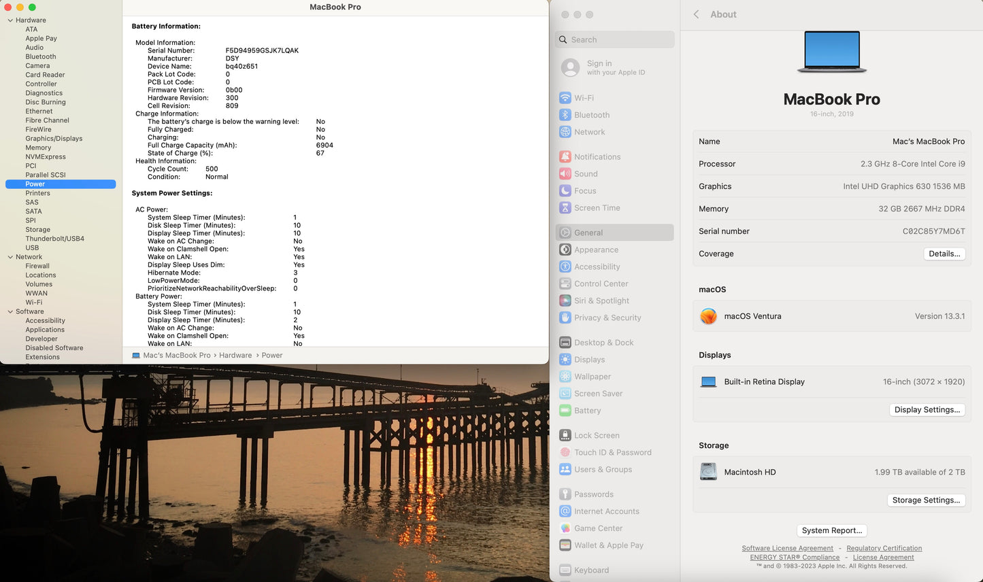
Task: Open the Battery settings icon
Action: point(565,411)
